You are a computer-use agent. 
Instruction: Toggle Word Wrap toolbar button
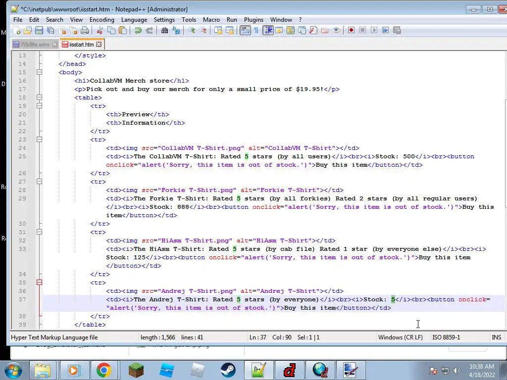(x=245, y=30)
